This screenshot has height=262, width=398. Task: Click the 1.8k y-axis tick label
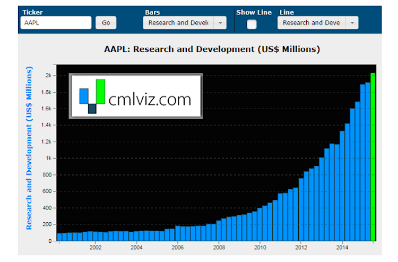46,92
